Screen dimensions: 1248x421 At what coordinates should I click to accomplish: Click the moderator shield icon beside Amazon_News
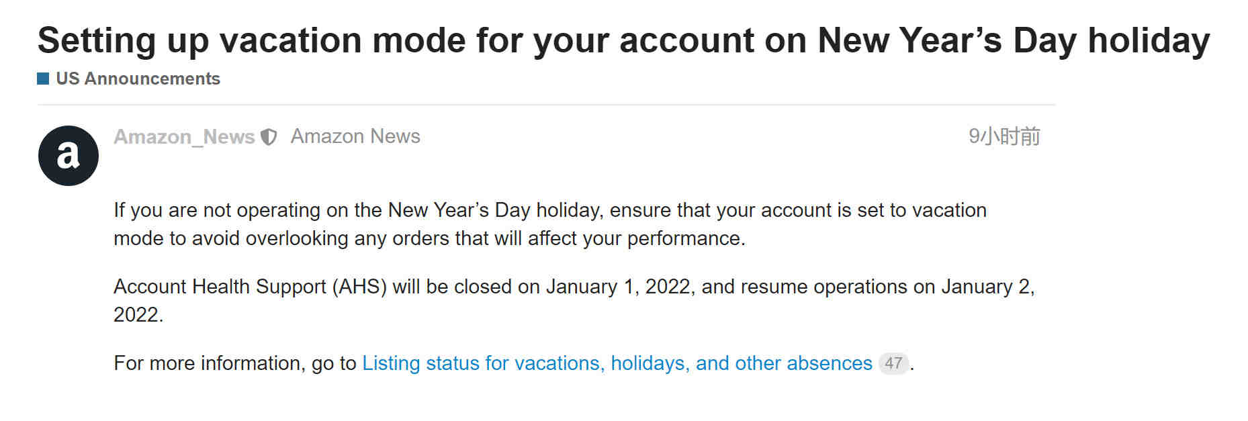click(x=269, y=137)
